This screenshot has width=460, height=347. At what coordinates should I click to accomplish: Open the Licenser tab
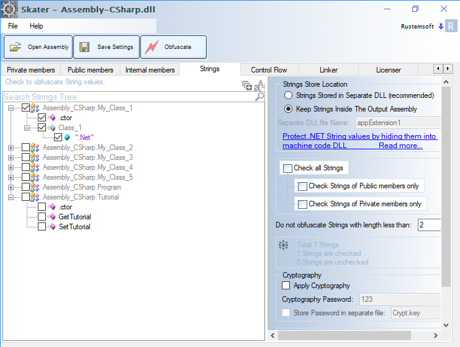[389, 70]
